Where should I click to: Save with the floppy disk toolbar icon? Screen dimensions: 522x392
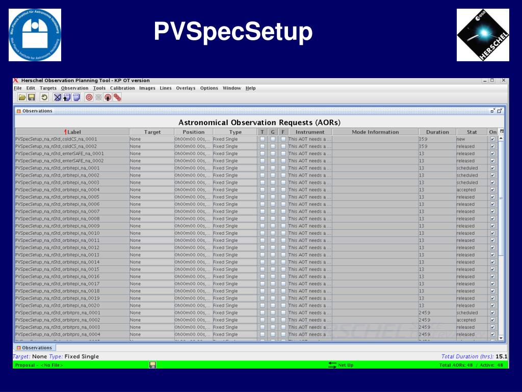point(32,97)
